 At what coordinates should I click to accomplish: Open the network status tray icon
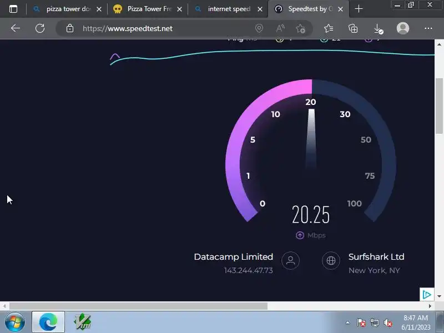point(374,322)
